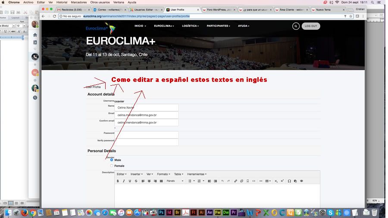Open the editor's Editar menu
This screenshot has height=218, width=388.
pos(122,174)
